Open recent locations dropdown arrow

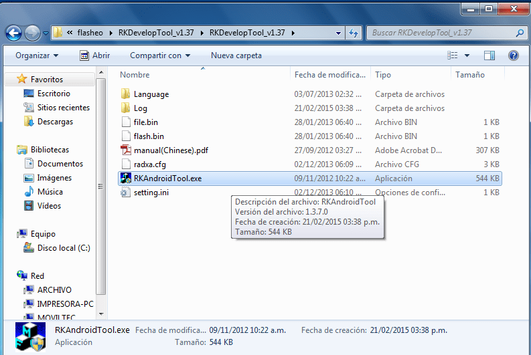coord(46,33)
